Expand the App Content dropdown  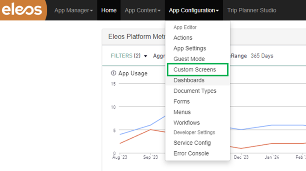tap(142, 10)
